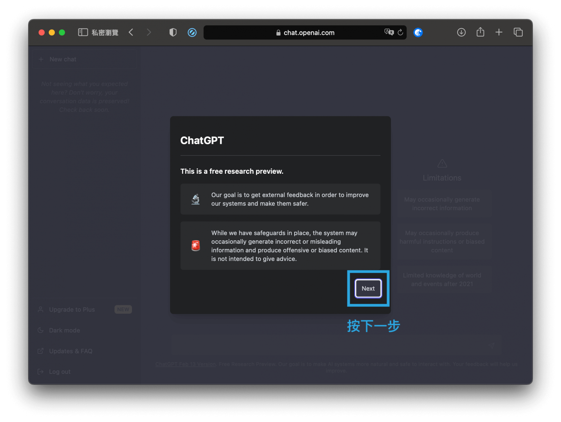
Task: Minimize the Safari window with the yellow button
Action: pos(52,32)
